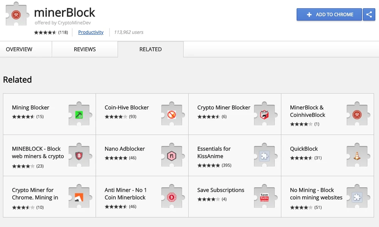Viewport: 379px width, 227px height.
Task: Click MinerBlock & CoinhiveBlock extension title
Action: pyautogui.click(x=307, y=111)
